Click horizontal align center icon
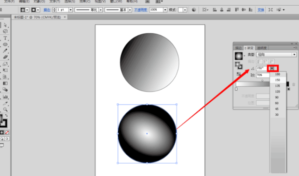Screen dimensions: 299x176 click(221, 10)
